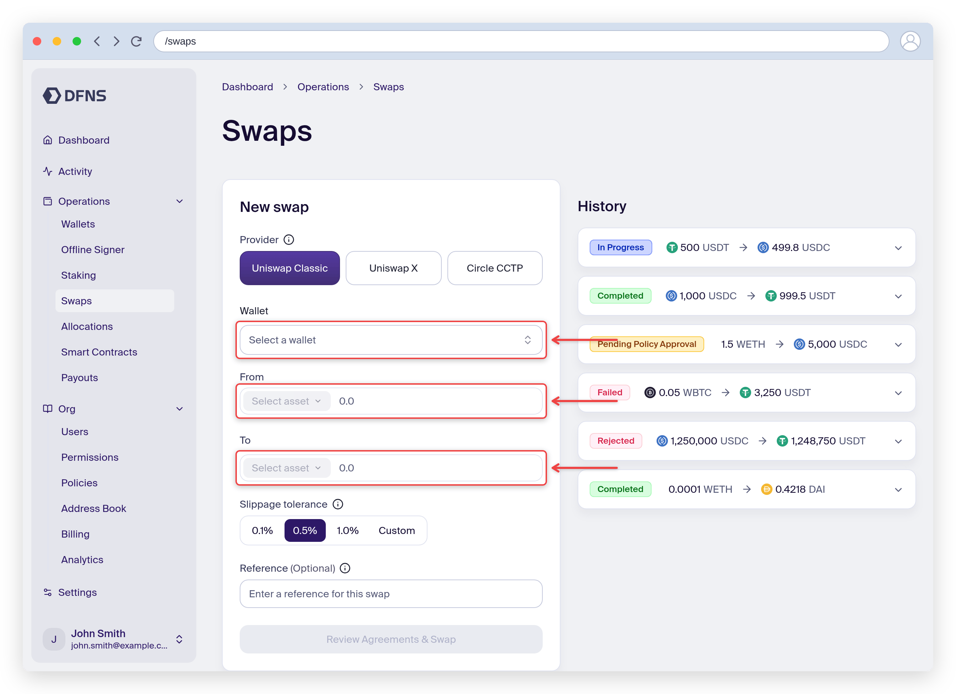Image resolution: width=956 pixels, height=694 pixels.
Task: Click the Reference info icon
Action: (345, 568)
